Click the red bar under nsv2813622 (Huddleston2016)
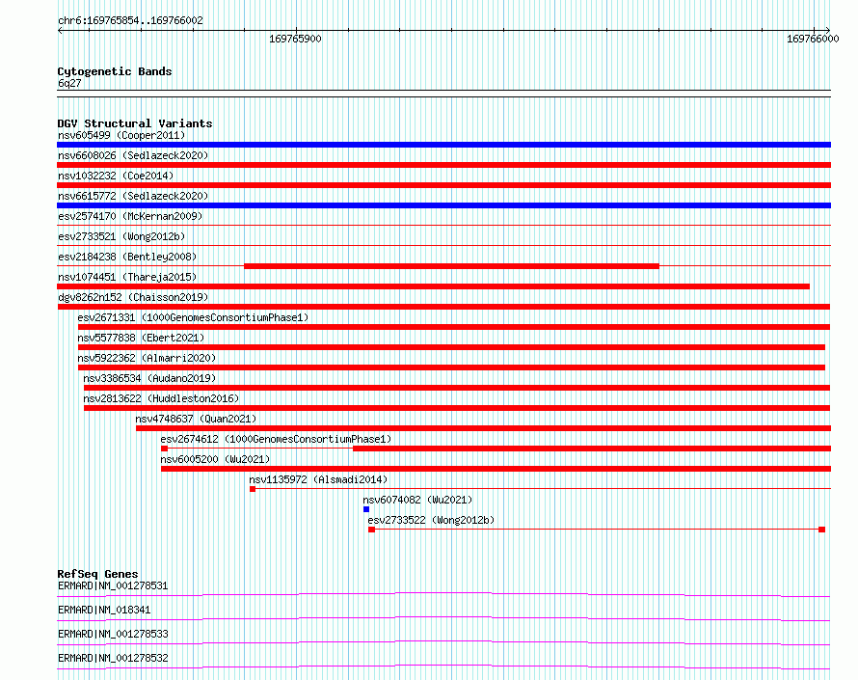This screenshot has width=858, height=680. [457, 408]
